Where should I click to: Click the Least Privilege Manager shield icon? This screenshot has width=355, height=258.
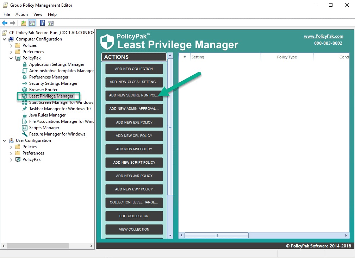tap(25, 96)
